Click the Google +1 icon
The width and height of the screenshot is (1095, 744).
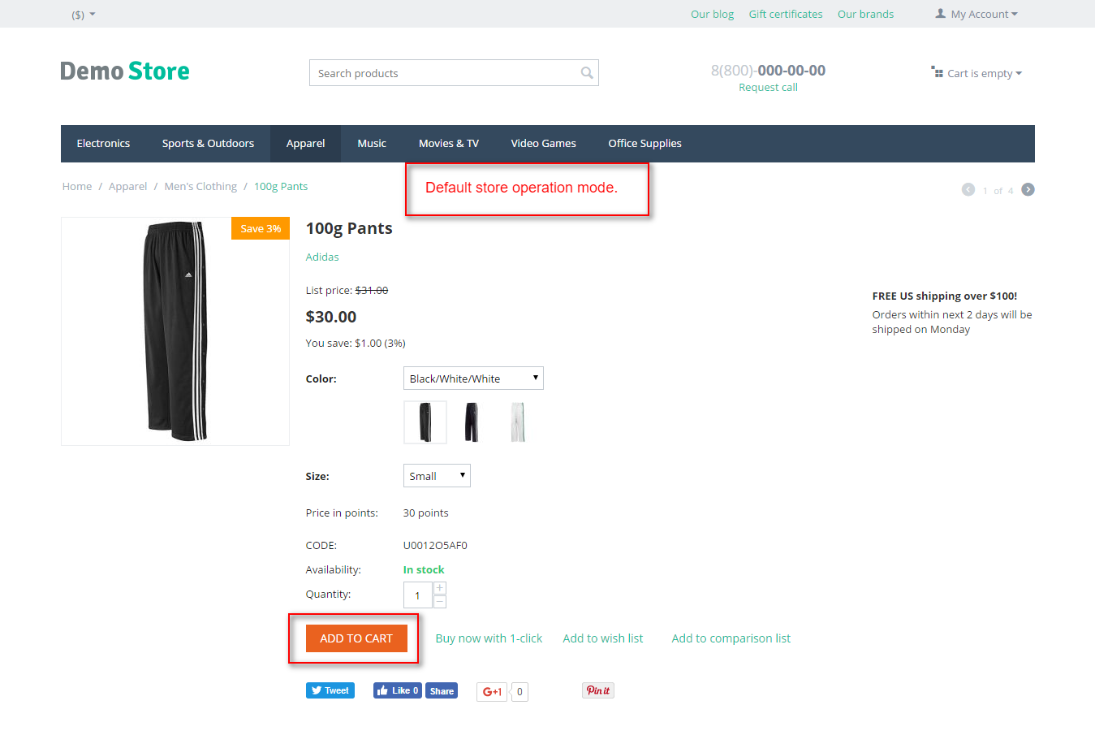(491, 691)
